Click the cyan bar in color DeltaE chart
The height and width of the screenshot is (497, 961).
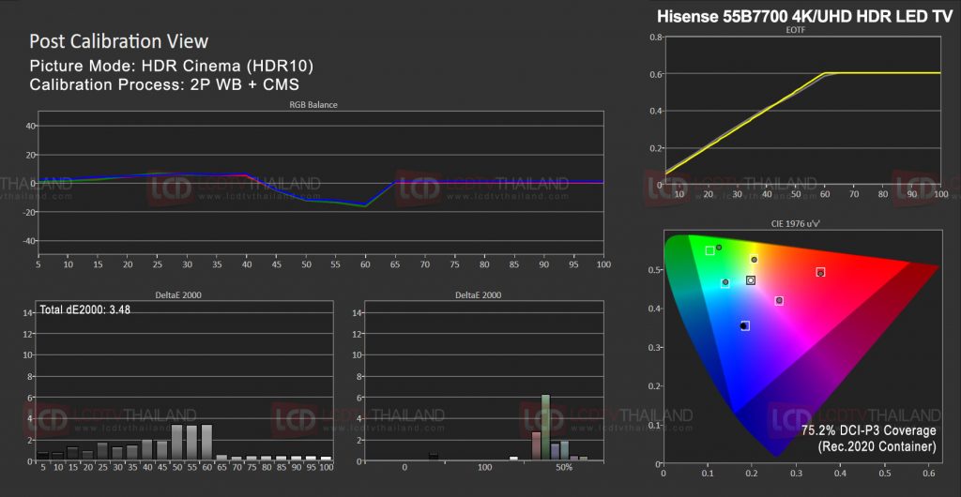tap(564, 450)
